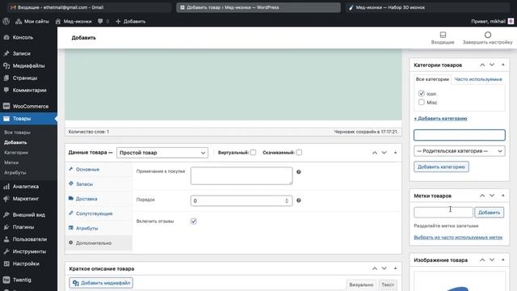Image resolution: width=517 pixels, height=291 pixels.
Task: Click the Товары sidebar item
Action: [29, 119]
